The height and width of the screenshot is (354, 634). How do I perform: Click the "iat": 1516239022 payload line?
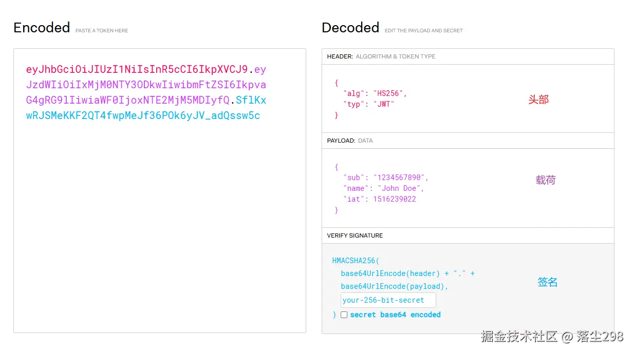379,199
